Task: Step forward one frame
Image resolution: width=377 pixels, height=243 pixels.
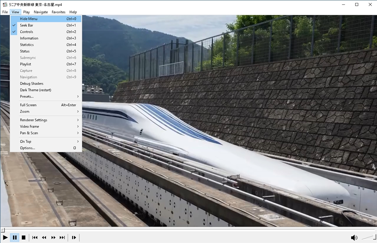Action: point(74,237)
